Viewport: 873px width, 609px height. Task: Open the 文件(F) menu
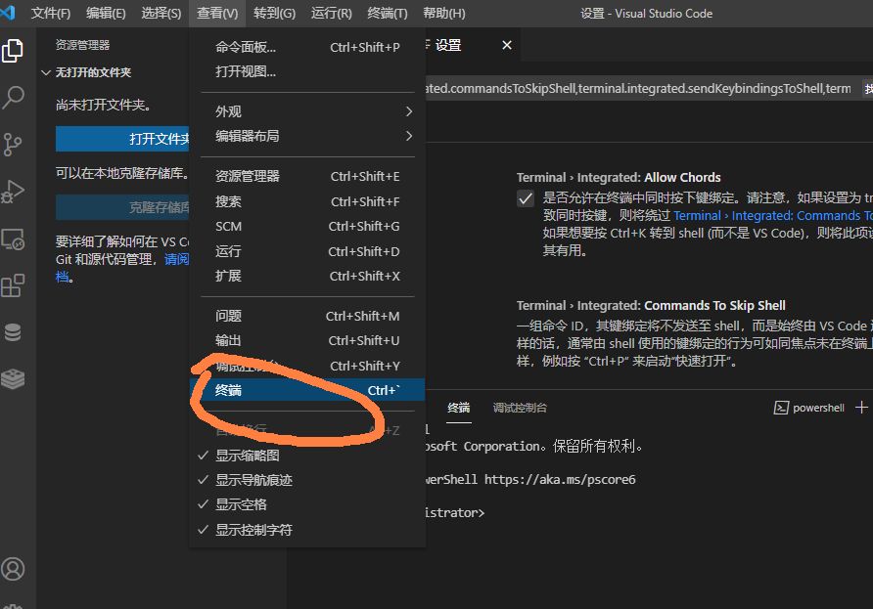pyautogui.click(x=51, y=14)
